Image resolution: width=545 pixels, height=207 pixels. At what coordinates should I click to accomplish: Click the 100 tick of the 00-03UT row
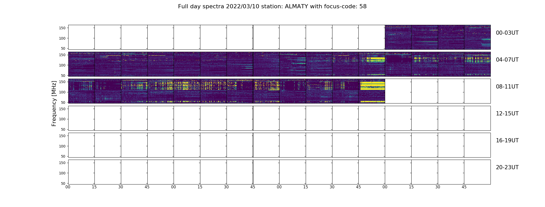coord(63,38)
